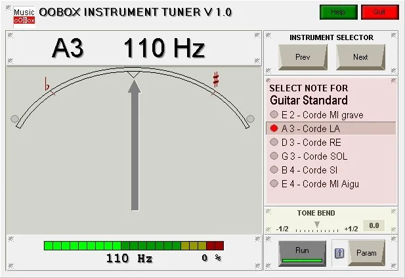405x278 pixels.
Task: Switch to the Next instrument
Action: 360,57
